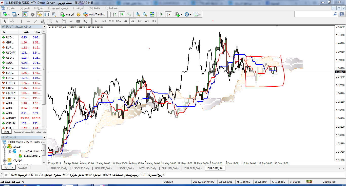Set timeframe to M15

pyautogui.click(x=111, y=21)
